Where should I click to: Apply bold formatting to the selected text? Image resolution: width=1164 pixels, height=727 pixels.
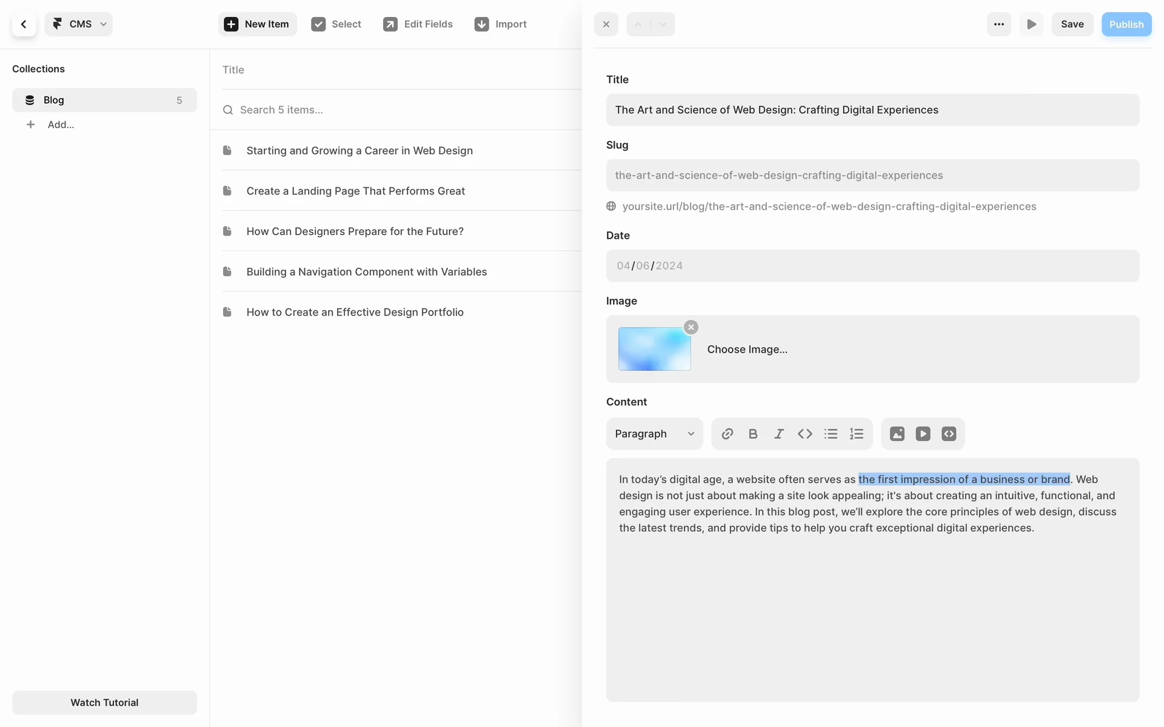click(753, 434)
